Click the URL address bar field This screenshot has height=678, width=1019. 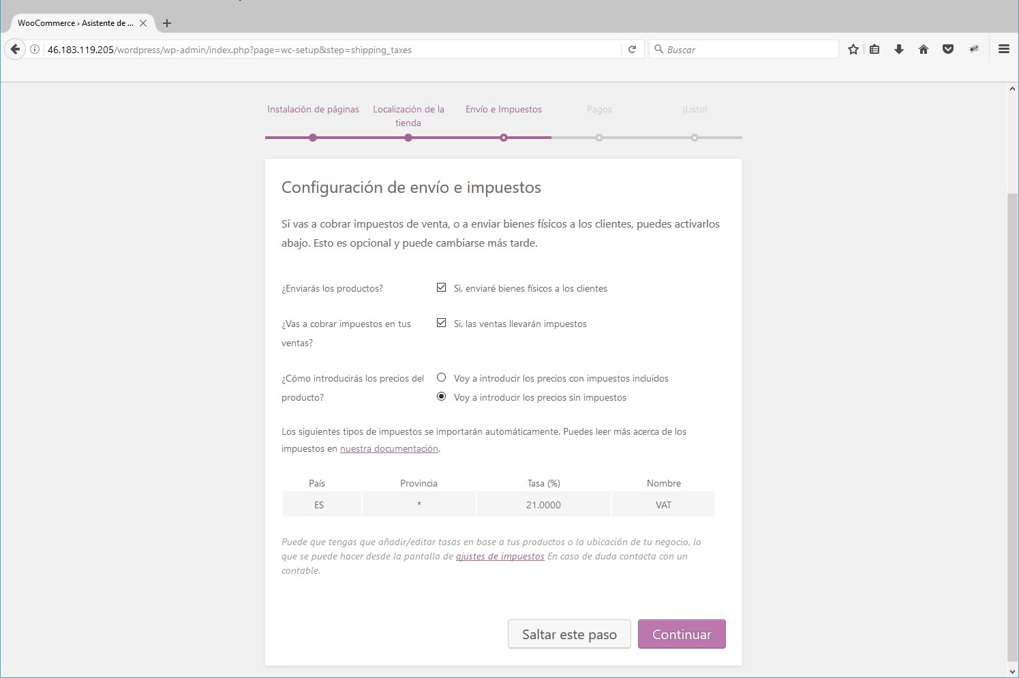pyautogui.click(x=332, y=50)
